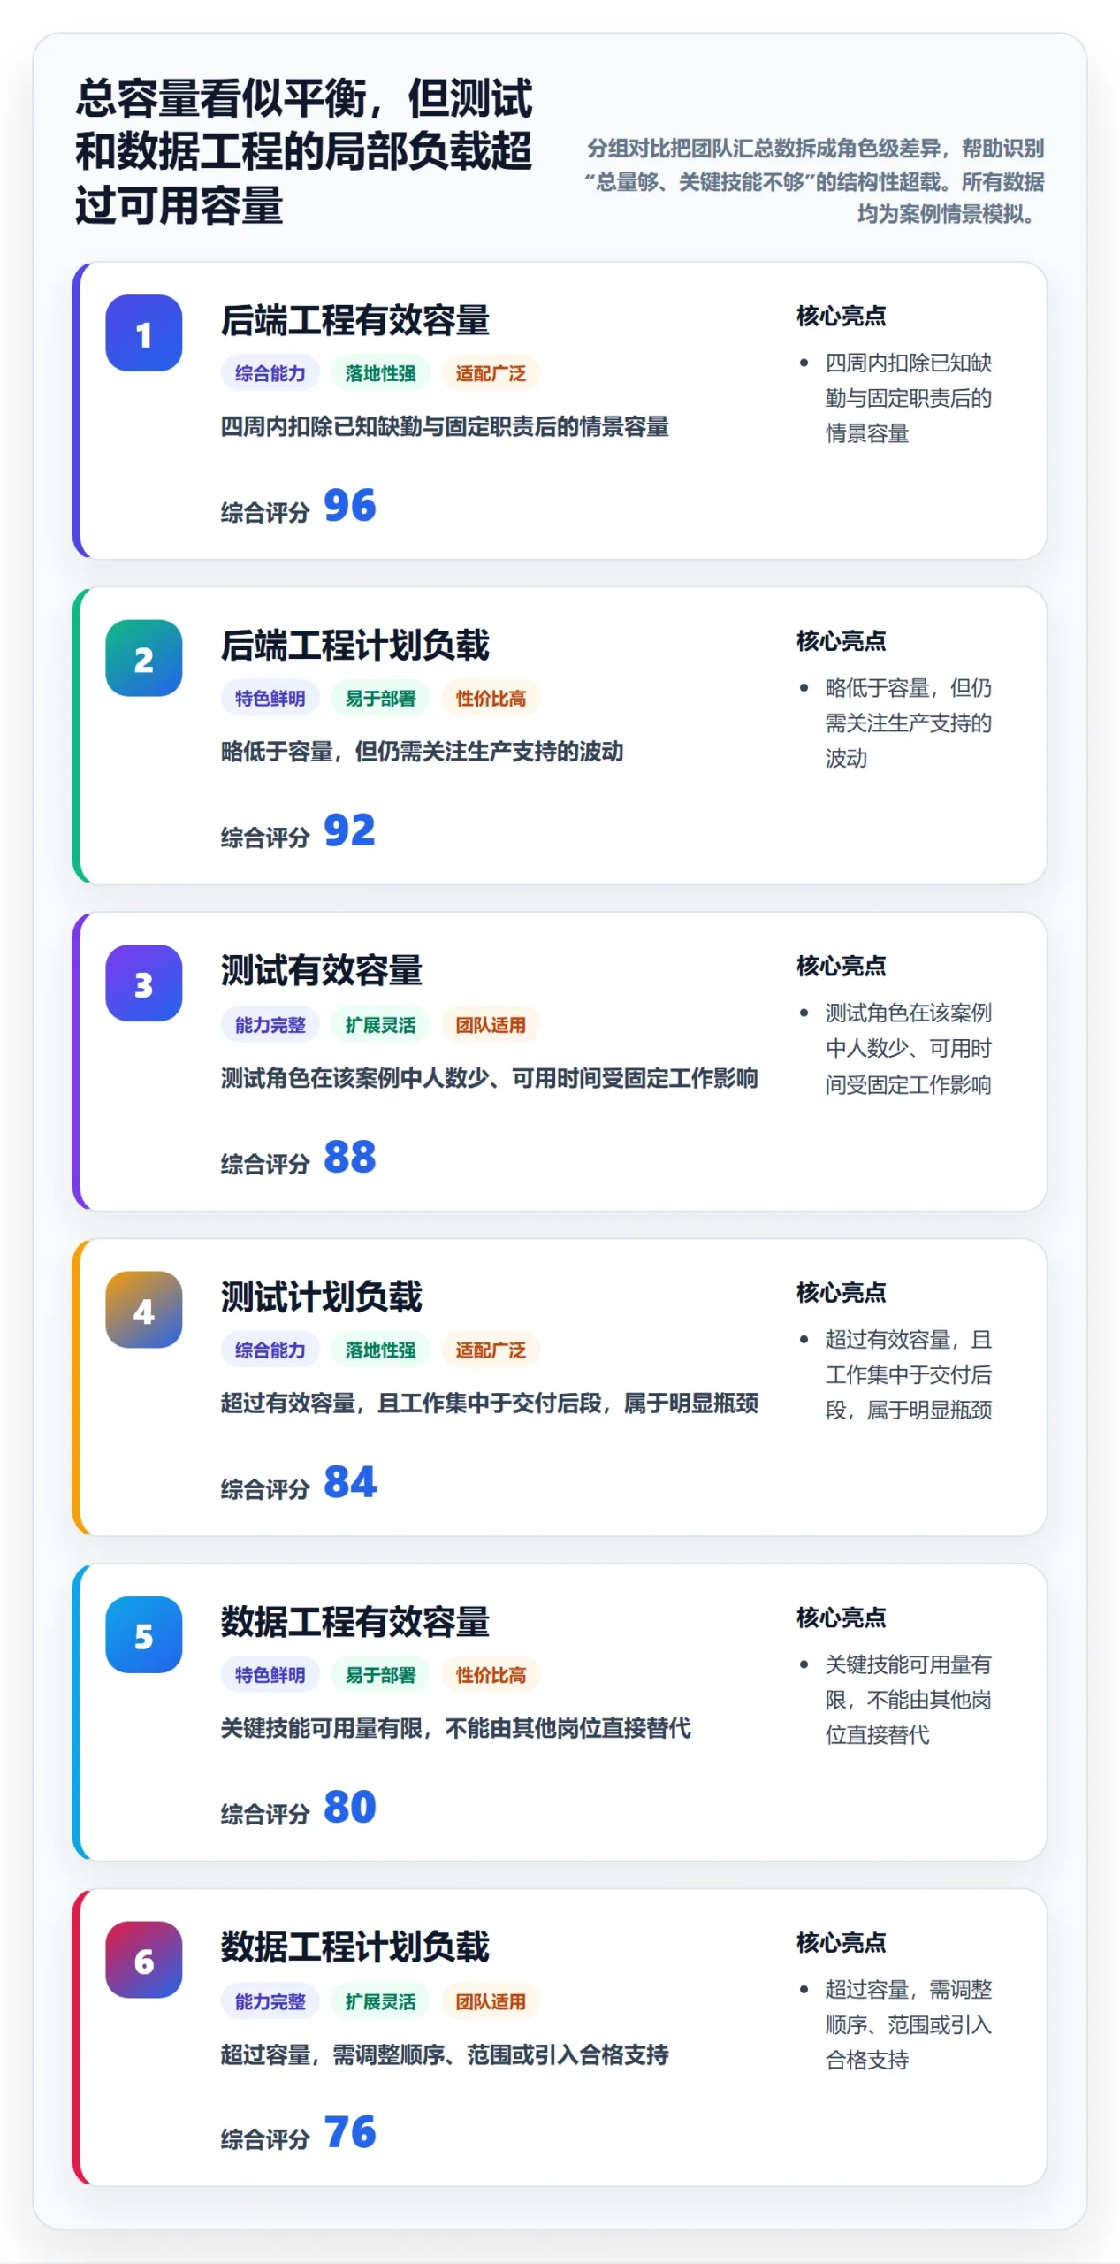Select 适配广泛 tag in 后端工程有效容量 card
Screen dimensions: 1120x2264
coord(491,373)
